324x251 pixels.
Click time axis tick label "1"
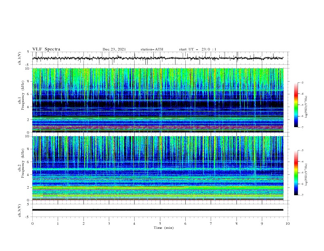[58, 224]
